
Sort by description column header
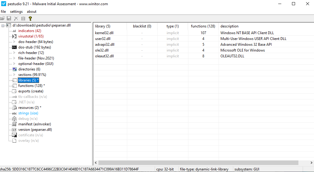pyautogui.click(x=266, y=26)
